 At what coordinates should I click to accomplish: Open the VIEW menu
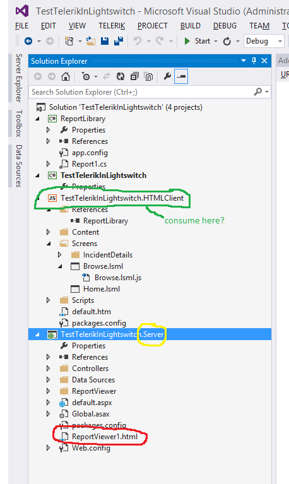coord(77,26)
